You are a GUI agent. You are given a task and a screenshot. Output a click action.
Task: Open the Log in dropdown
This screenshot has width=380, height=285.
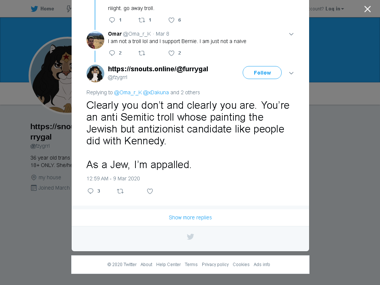coord(334,9)
